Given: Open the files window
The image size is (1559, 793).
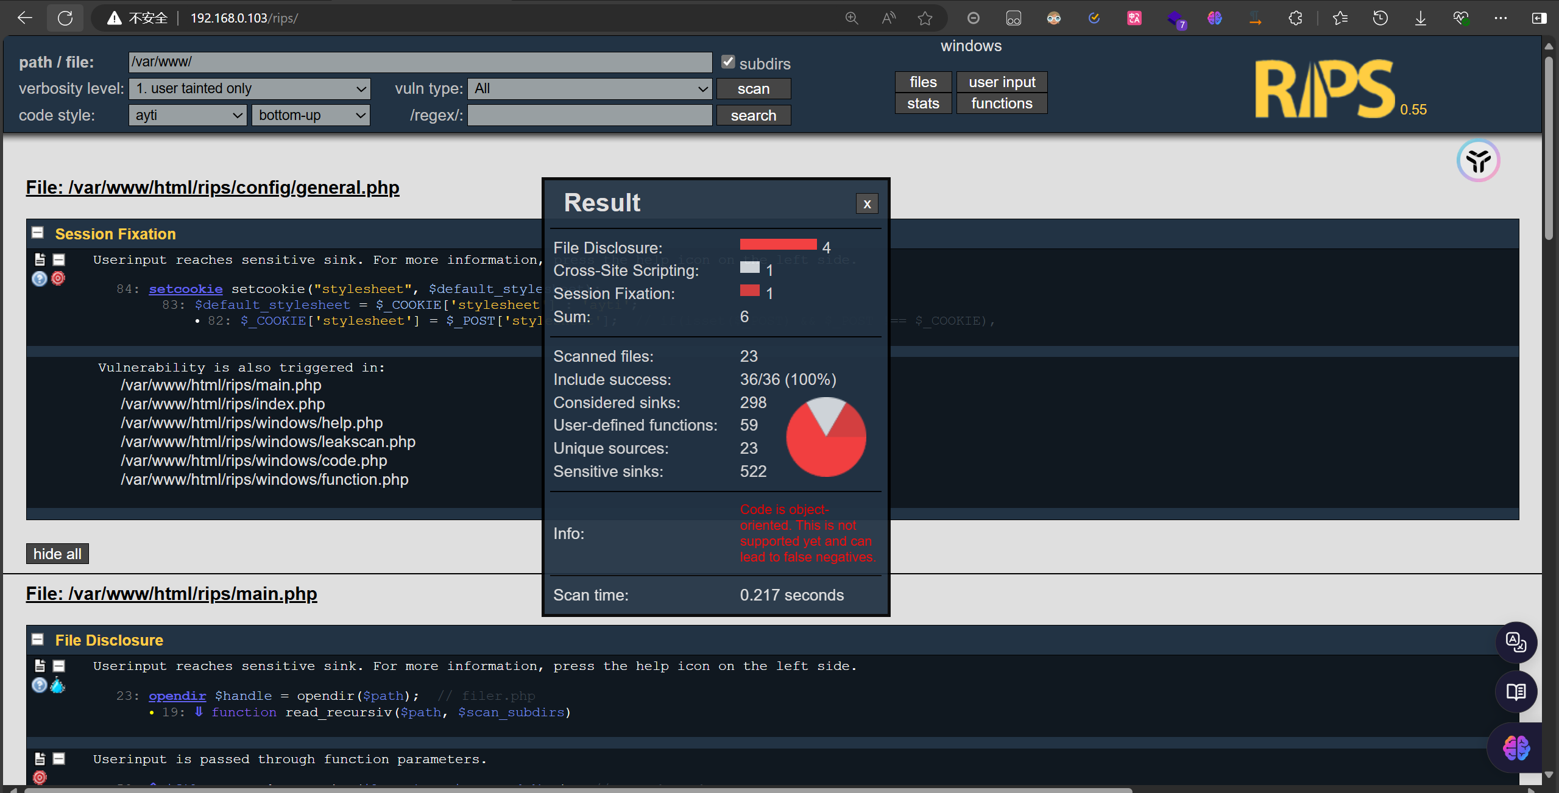Looking at the screenshot, I should pos(924,82).
